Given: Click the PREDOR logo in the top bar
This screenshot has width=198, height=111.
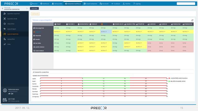Looking at the screenshot, I should tap(11, 4).
